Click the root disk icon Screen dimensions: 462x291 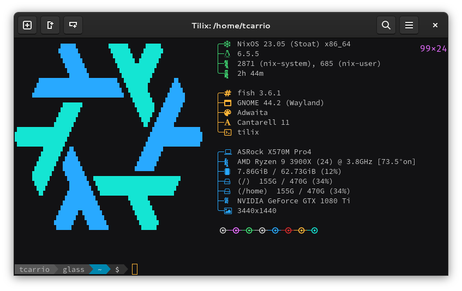coord(227,181)
